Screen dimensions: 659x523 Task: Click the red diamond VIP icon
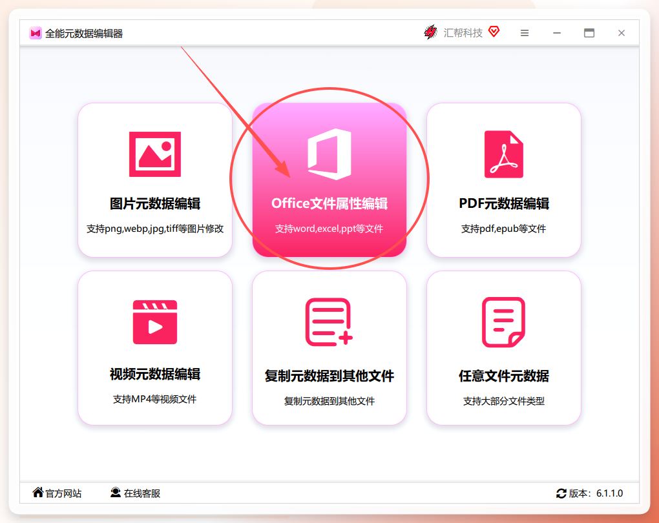coord(494,32)
